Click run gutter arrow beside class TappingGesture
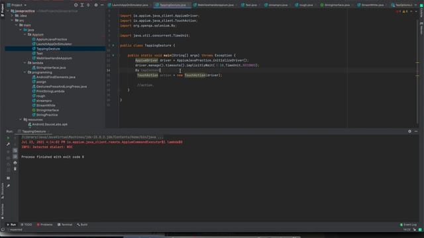Image resolution: width=424 pixels, height=238 pixels. (113, 46)
